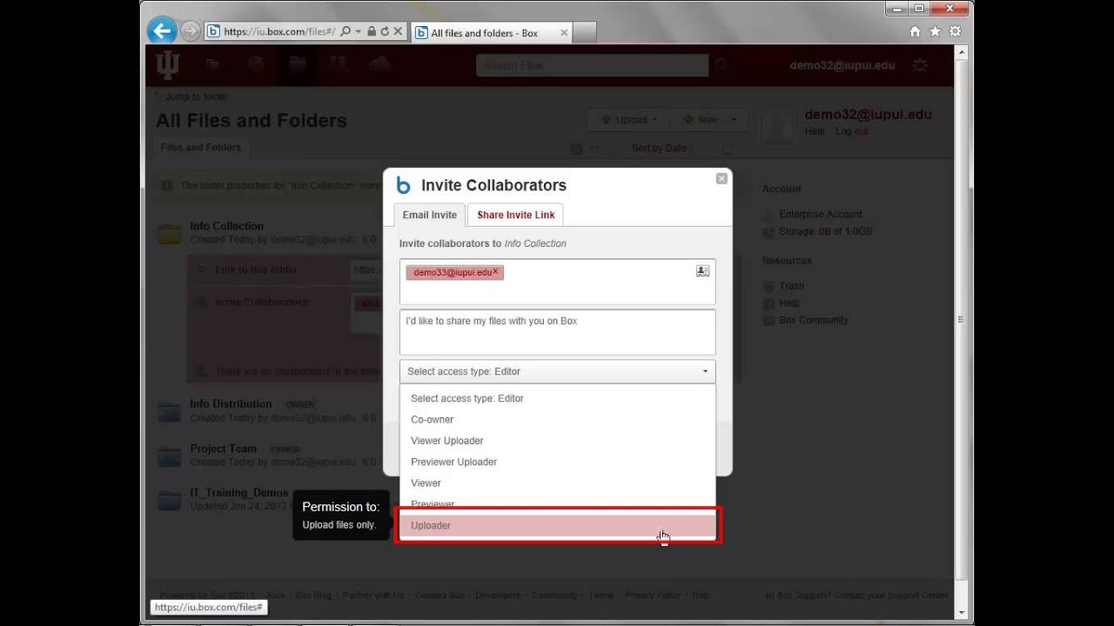Open the settings gear next to demo32@iupui.edu

coord(920,65)
